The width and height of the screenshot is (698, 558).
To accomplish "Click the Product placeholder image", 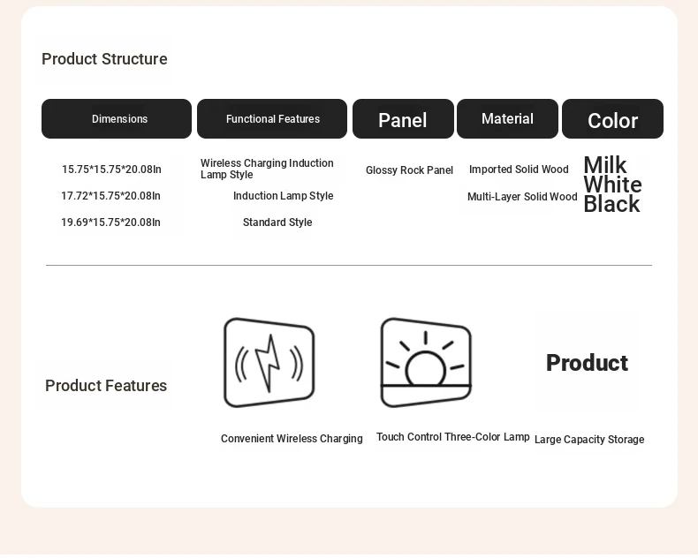I will [587, 363].
